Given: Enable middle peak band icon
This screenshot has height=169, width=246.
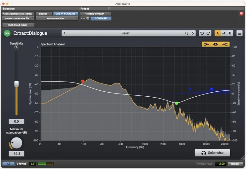Looking at the screenshot, I should click(x=215, y=44).
